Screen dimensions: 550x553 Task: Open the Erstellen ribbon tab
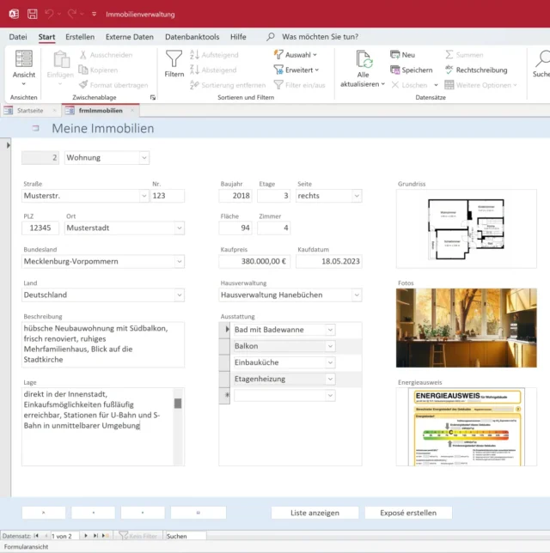[80, 37]
